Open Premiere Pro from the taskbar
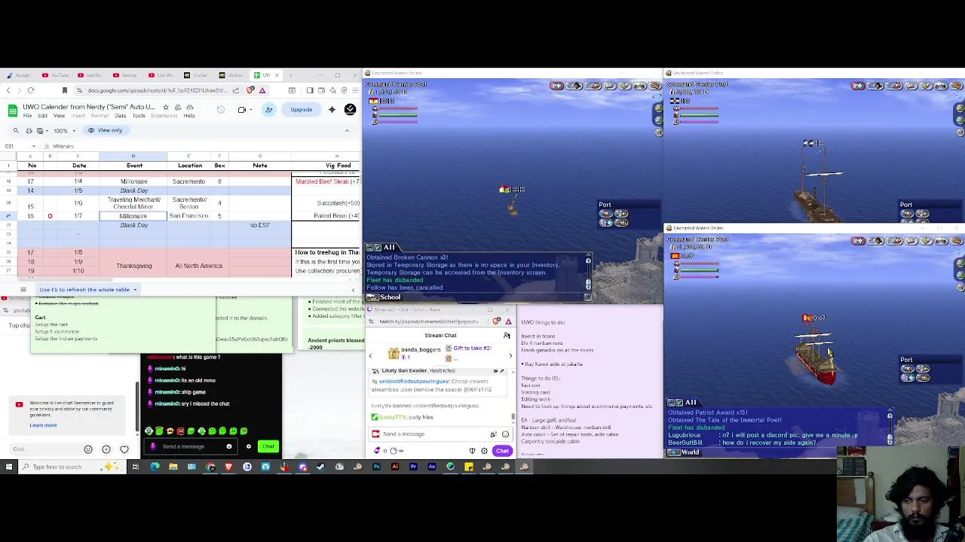Image resolution: width=965 pixels, height=542 pixels. [x=413, y=467]
